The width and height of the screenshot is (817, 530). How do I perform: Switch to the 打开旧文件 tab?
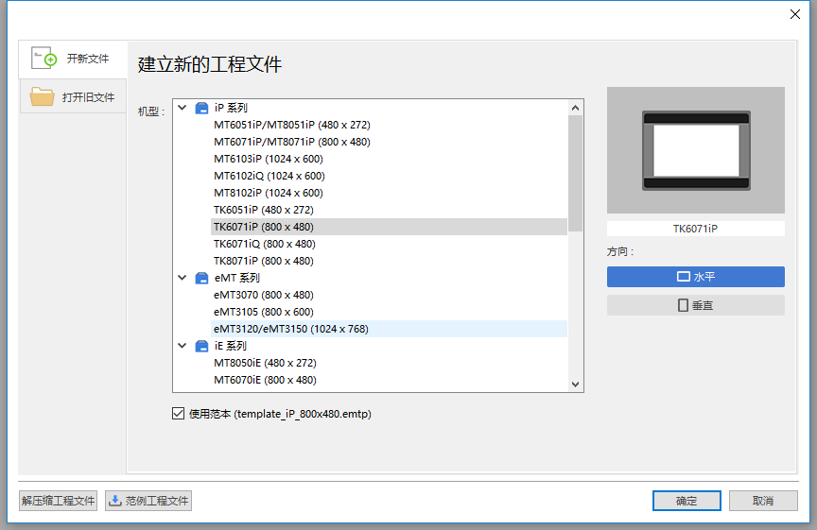[73, 96]
